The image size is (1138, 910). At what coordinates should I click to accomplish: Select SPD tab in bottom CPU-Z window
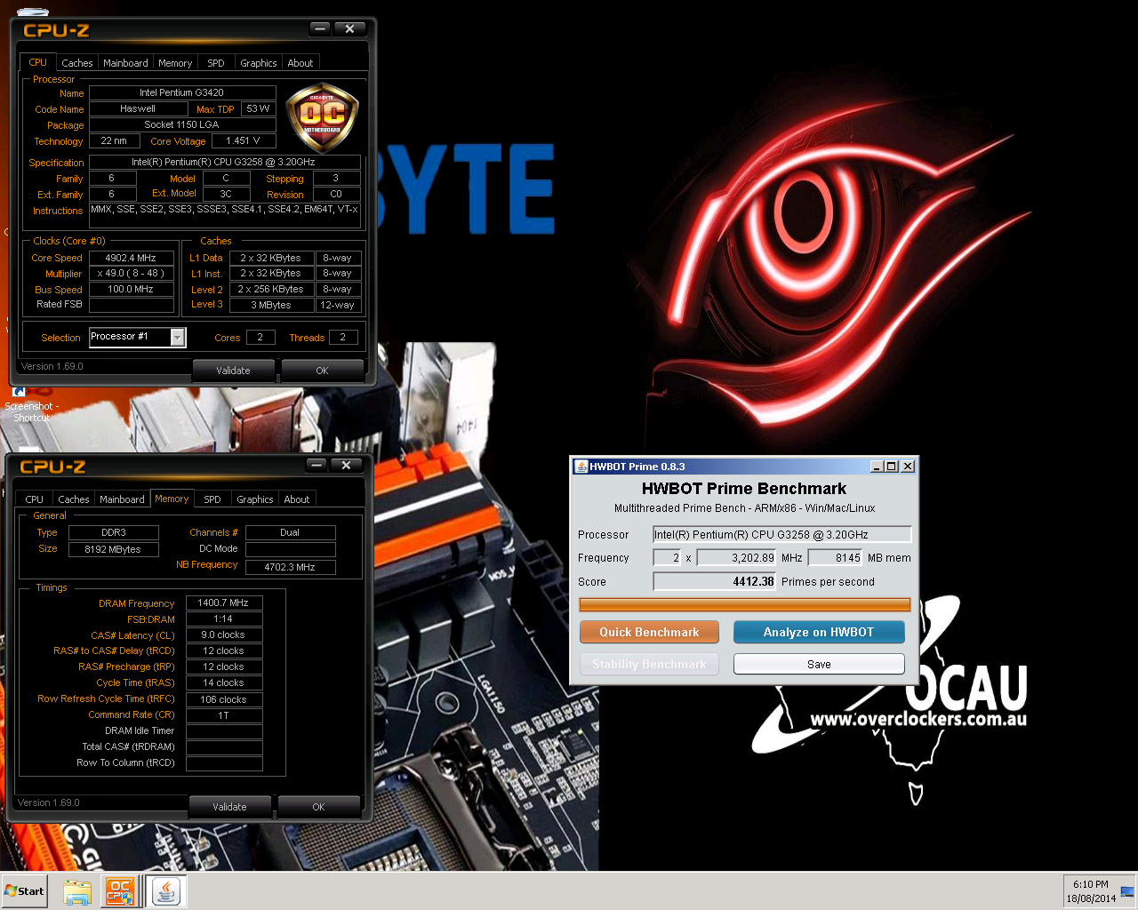212,499
